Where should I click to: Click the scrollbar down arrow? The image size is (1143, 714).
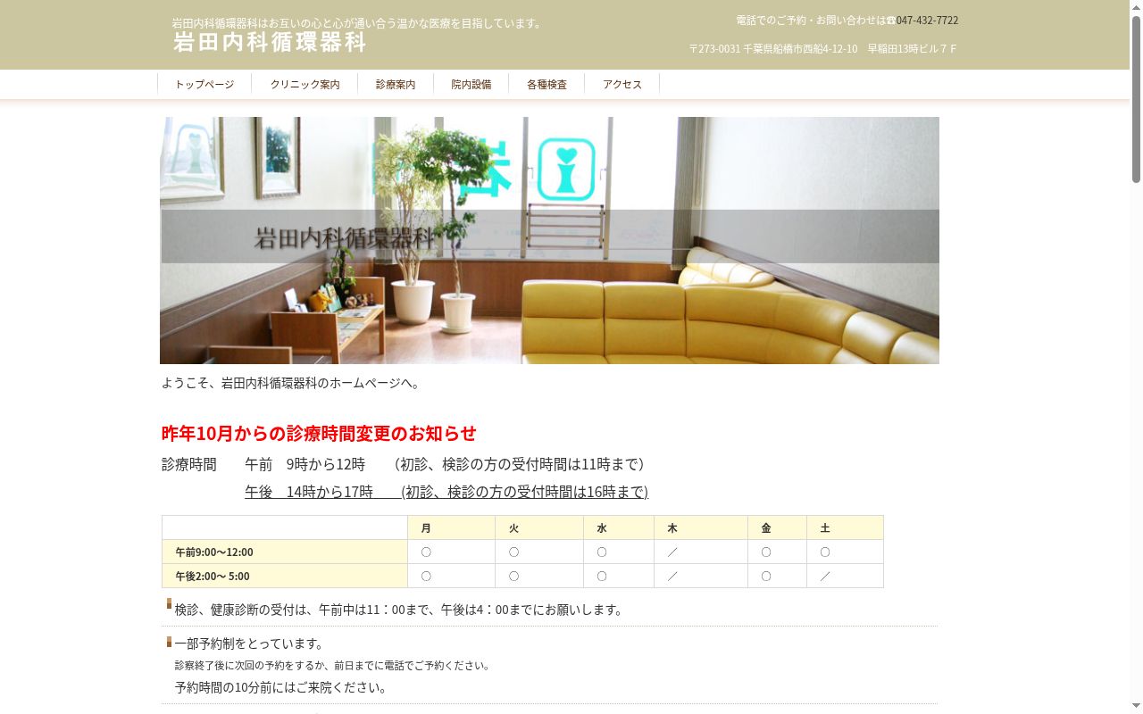click(1136, 707)
